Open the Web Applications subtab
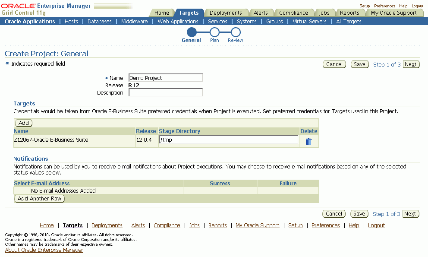 (x=178, y=21)
